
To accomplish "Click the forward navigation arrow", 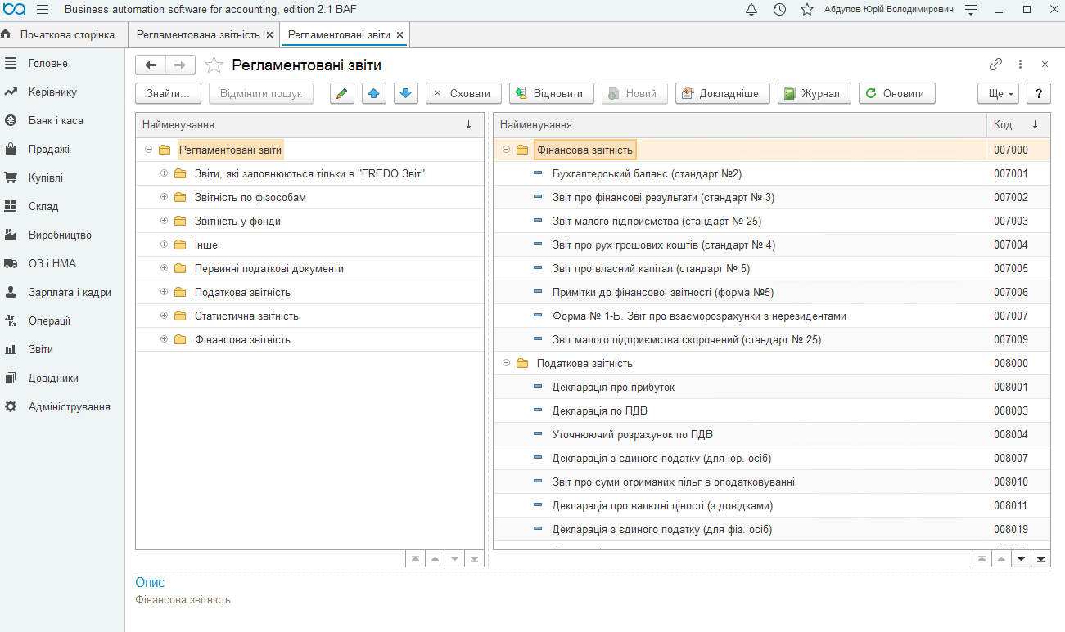I will pos(180,65).
